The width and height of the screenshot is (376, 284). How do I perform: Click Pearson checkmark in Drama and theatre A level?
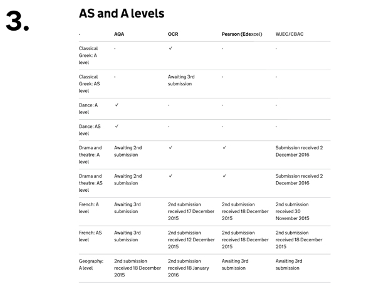(x=224, y=147)
